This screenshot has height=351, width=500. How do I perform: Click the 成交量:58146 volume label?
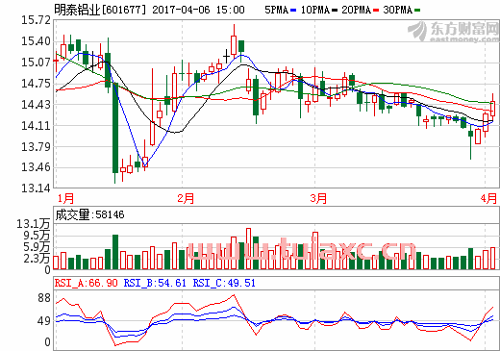89,214
